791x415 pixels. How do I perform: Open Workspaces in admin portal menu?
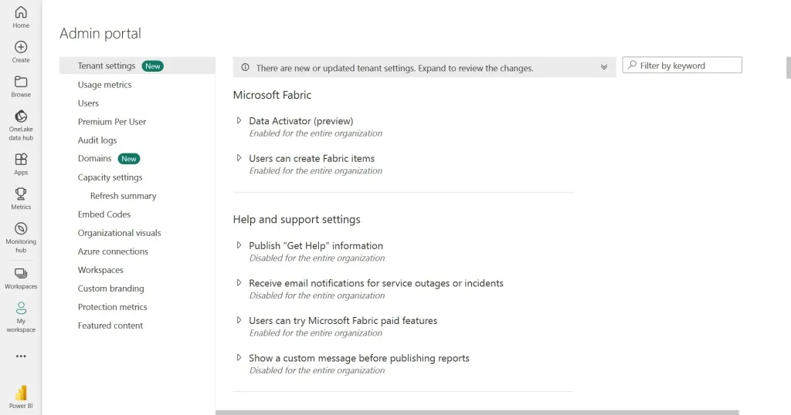pyautogui.click(x=100, y=270)
